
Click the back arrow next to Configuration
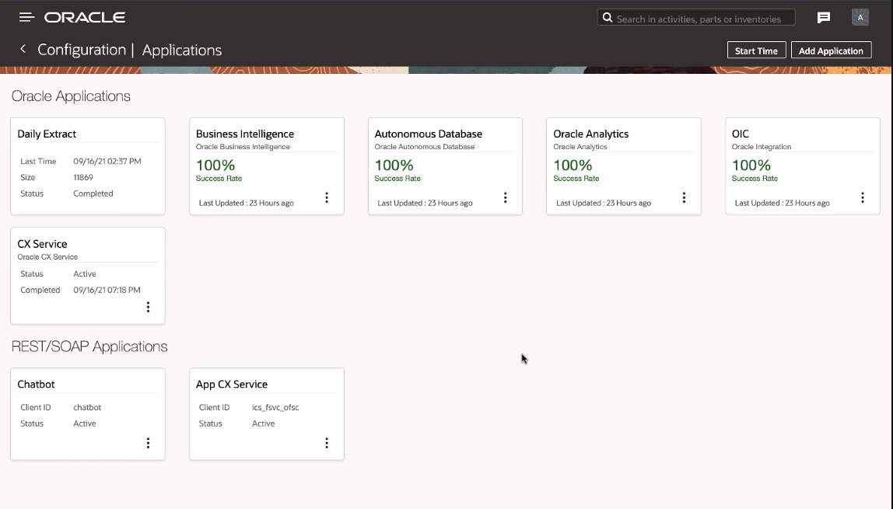(x=23, y=49)
